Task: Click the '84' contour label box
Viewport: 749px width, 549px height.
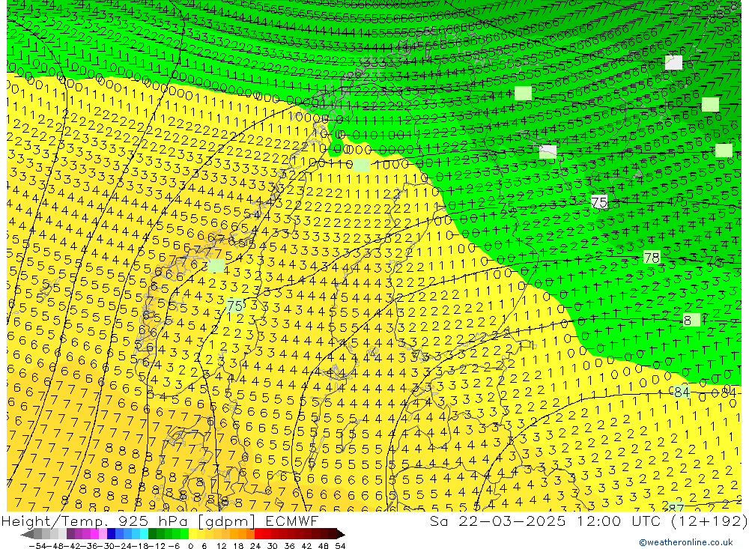Action: tap(682, 392)
